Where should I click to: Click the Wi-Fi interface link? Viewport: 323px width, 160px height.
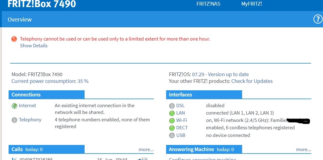181,120
